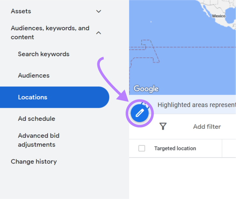Collapse the Audiences, keywords, and content chevron
The height and width of the screenshot is (199, 236).
[x=99, y=33]
